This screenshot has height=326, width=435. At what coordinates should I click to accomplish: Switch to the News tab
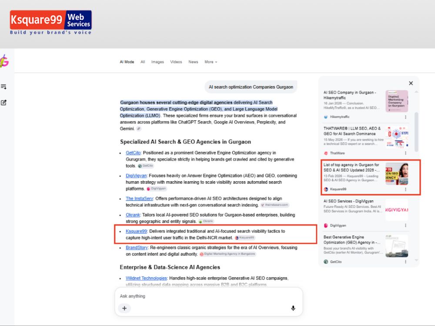point(194,62)
